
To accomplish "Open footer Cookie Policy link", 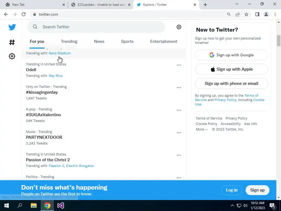I will pyautogui.click(x=206, y=124).
